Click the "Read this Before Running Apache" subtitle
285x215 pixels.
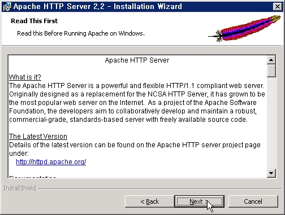(81, 33)
